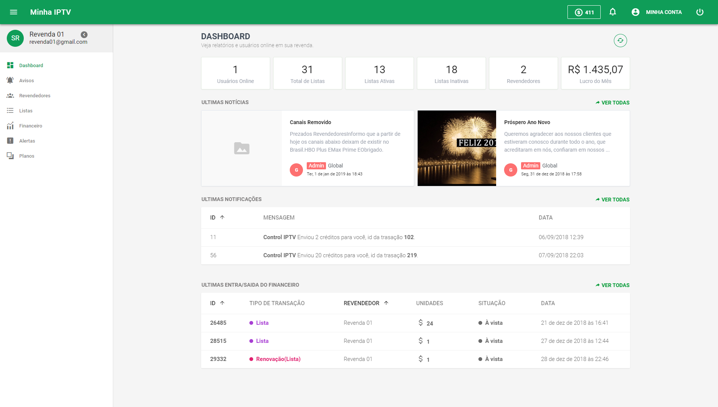The height and width of the screenshot is (407, 718).
Task: Click the Listas sidebar icon
Action: click(x=10, y=111)
